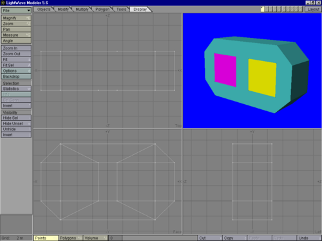The height and width of the screenshot is (241, 322).
Task: Open display Options
Action: [16, 71]
